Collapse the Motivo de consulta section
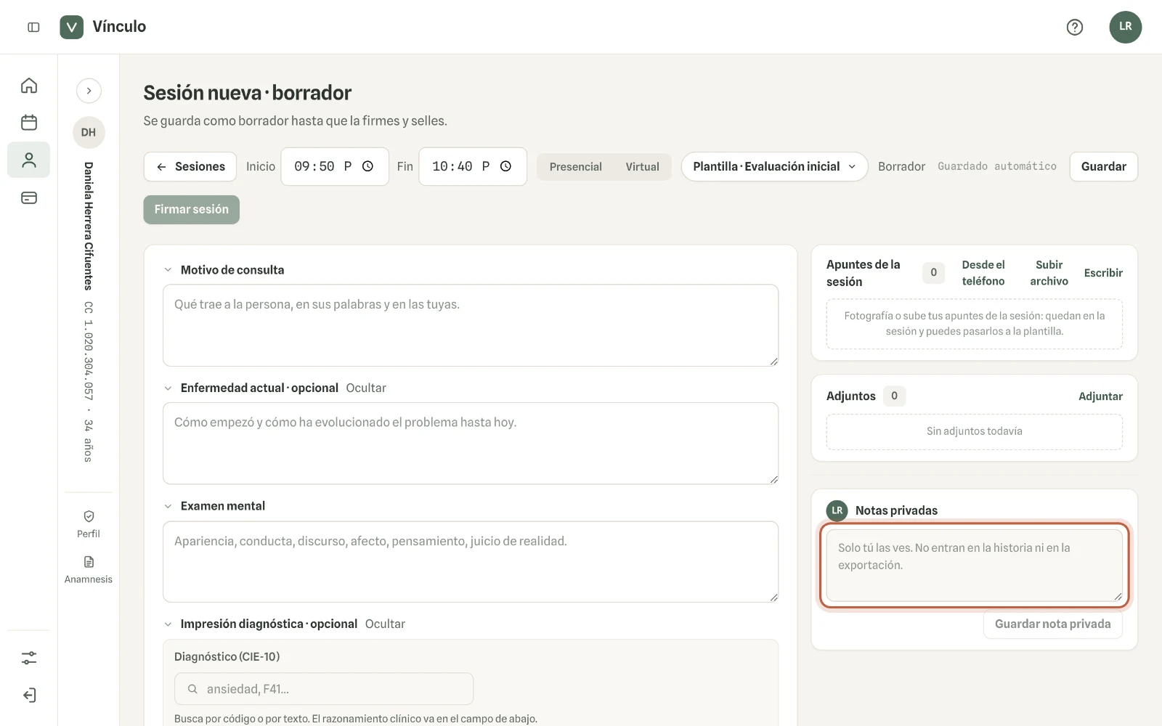 click(168, 270)
